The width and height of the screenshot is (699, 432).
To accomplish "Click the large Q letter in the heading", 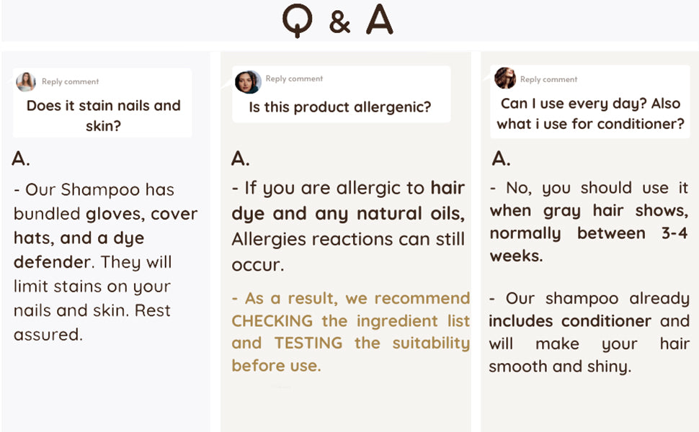I will click(297, 22).
